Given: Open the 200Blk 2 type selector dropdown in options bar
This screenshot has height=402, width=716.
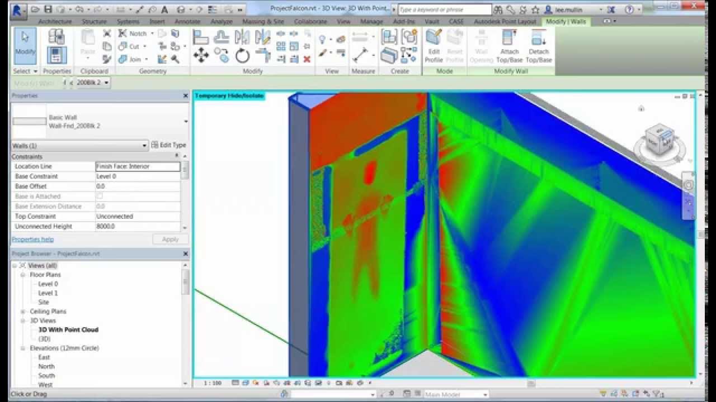Looking at the screenshot, I should coord(106,83).
